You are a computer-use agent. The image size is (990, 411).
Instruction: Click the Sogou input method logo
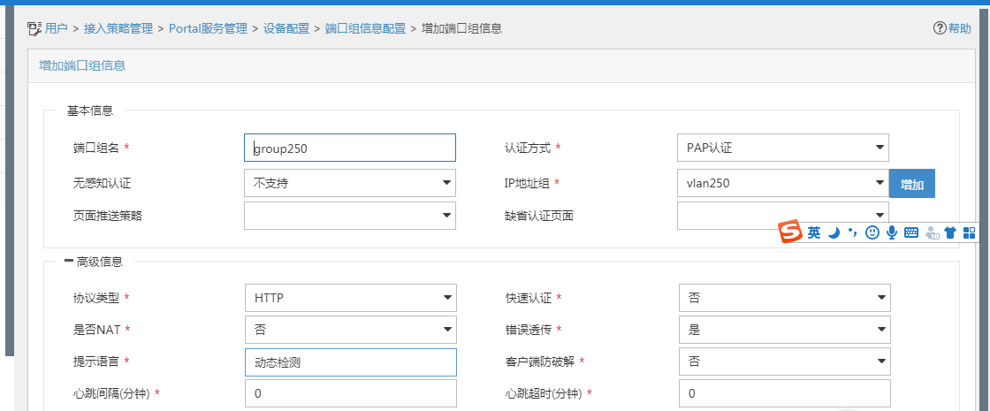(790, 232)
